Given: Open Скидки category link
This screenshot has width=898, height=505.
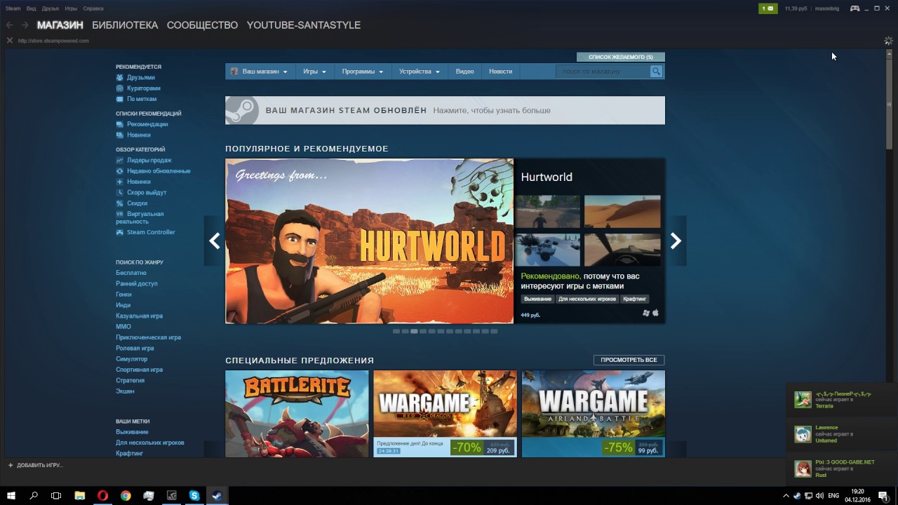Looking at the screenshot, I should tap(137, 203).
